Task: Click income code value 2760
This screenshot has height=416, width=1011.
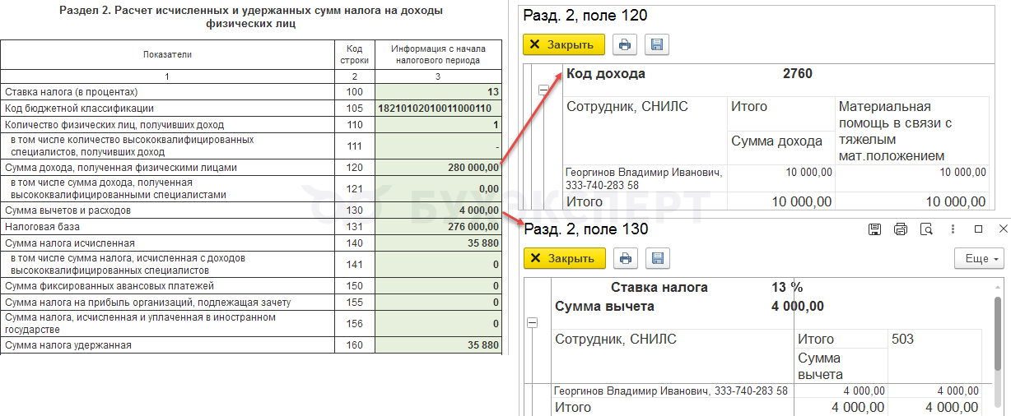Action: pyautogui.click(x=797, y=74)
